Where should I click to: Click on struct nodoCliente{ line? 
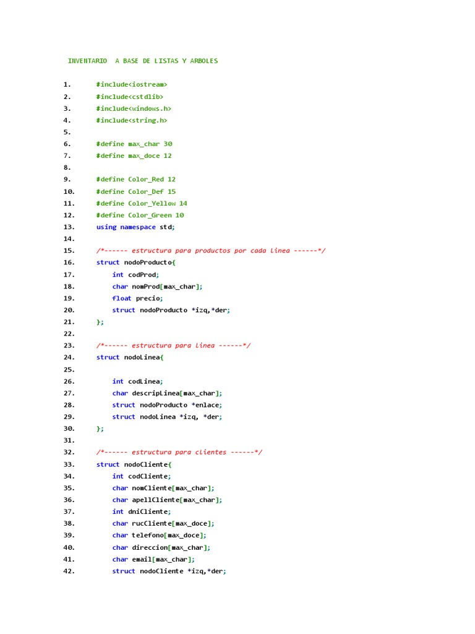point(134,464)
